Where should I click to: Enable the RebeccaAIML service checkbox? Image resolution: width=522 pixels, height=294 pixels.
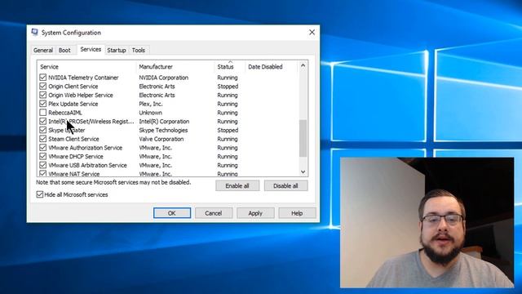pos(42,113)
